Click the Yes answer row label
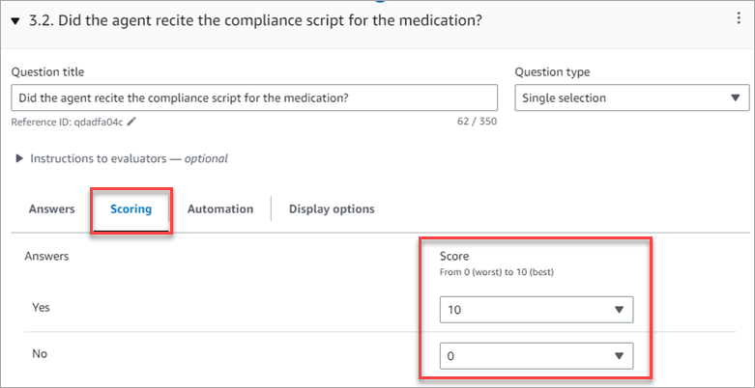The height and width of the screenshot is (388, 755). click(40, 307)
